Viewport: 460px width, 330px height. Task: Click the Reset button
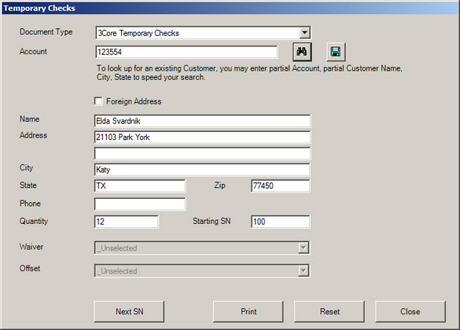(x=329, y=312)
